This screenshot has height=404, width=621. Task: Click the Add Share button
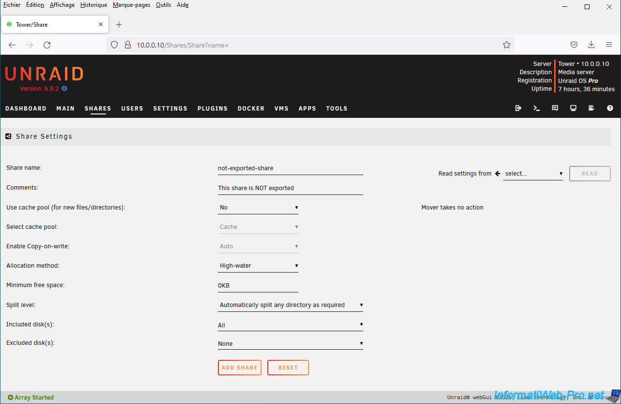coord(240,368)
